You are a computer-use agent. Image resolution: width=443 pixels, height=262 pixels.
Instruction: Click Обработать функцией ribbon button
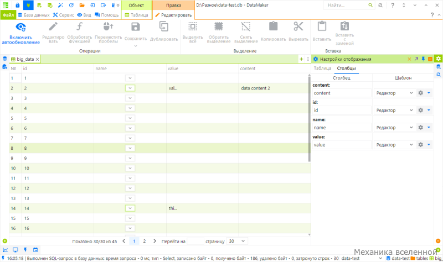tap(79, 33)
